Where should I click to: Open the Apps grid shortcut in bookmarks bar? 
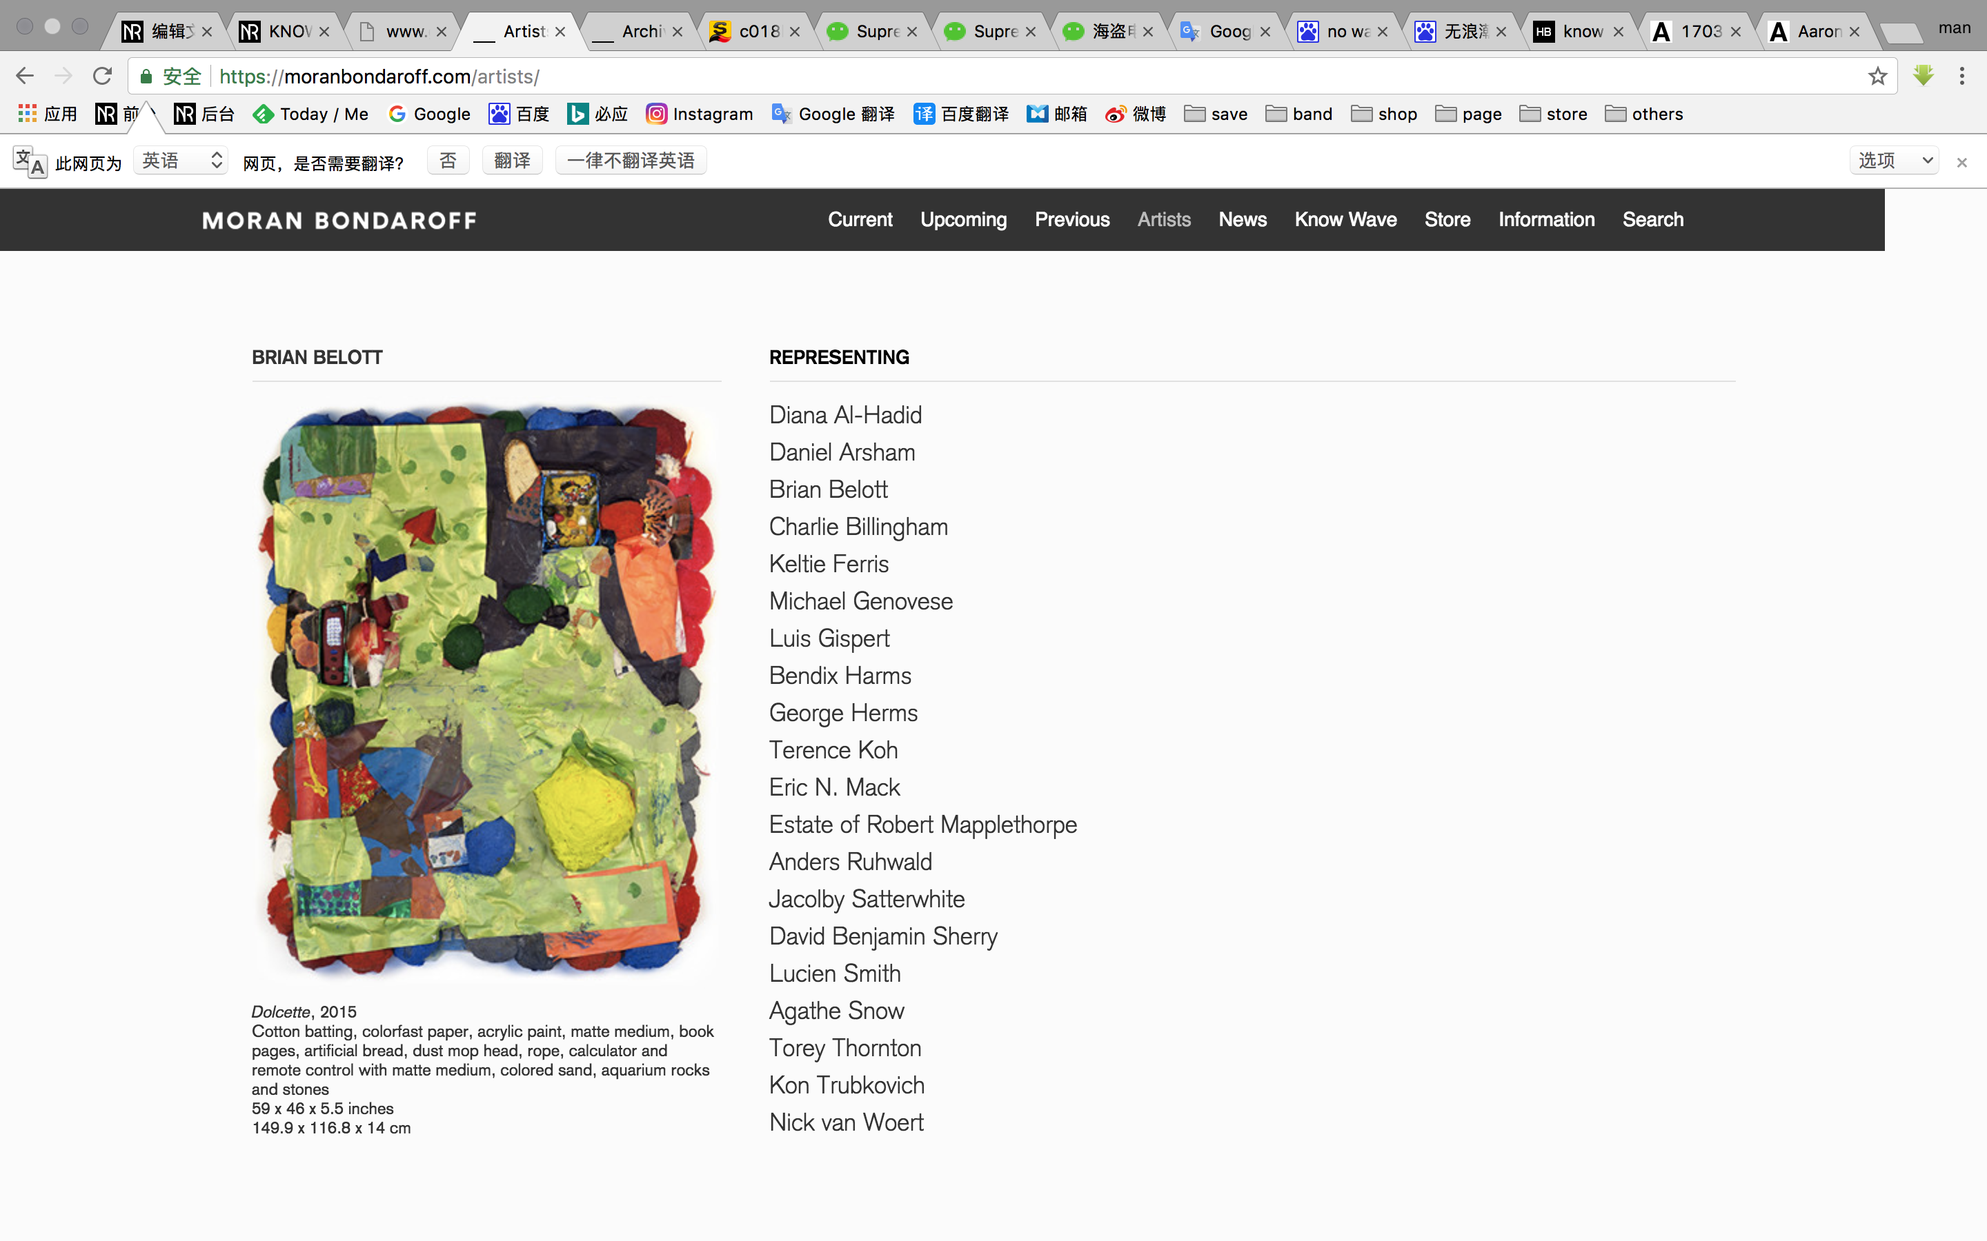tap(48, 114)
